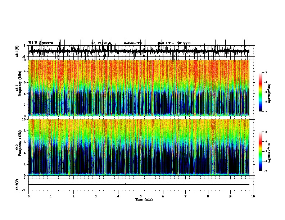Click inside the ch.1 spectrogram panel
Viewport: 285px width, 220px height.
pos(139,88)
